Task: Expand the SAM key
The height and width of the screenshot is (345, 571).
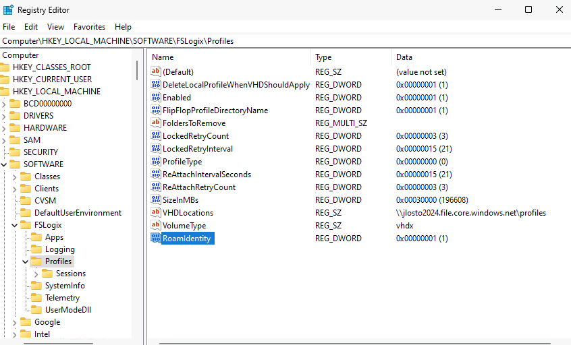Action: tap(4, 141)
